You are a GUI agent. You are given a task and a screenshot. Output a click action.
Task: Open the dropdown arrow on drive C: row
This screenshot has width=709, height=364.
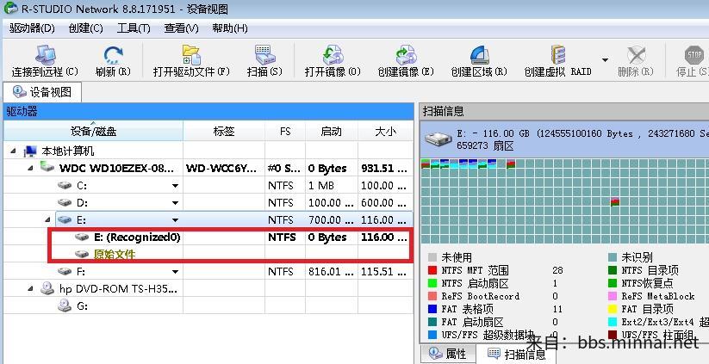click(175, 185)
